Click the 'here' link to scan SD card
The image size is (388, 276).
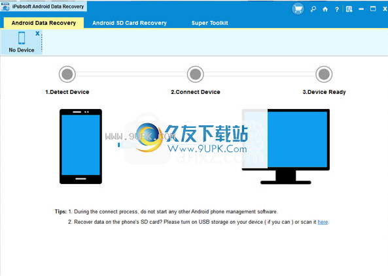(323, 222)
